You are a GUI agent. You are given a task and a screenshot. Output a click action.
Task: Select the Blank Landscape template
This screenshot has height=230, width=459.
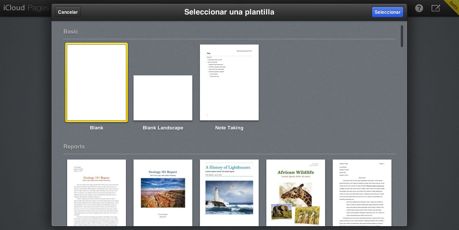coord(163,98)
